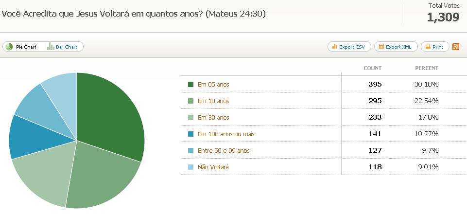Switch to the Bar Chart view

62,47
